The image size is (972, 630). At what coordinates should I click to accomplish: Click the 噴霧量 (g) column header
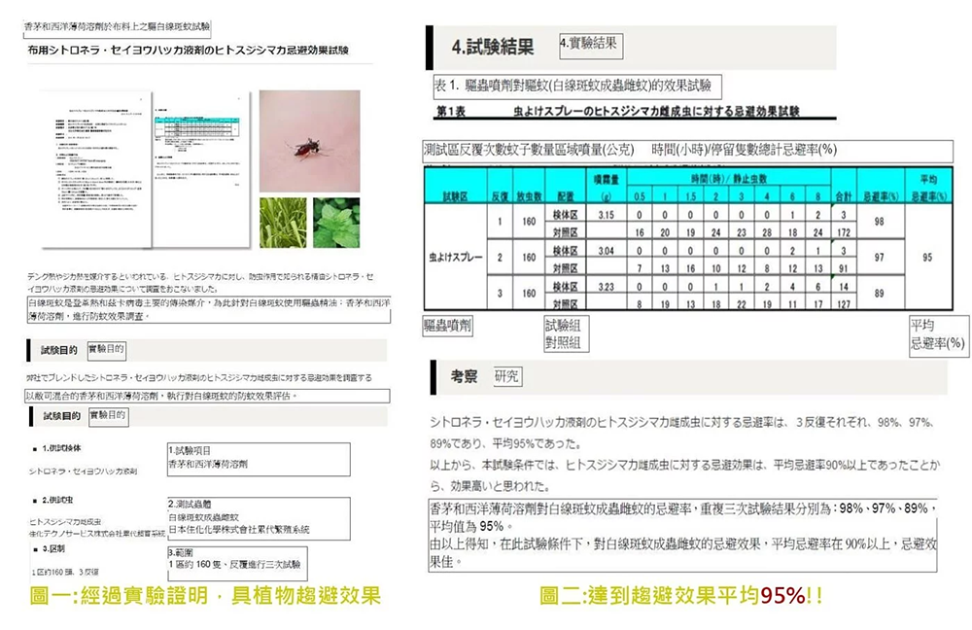[607, 187]
